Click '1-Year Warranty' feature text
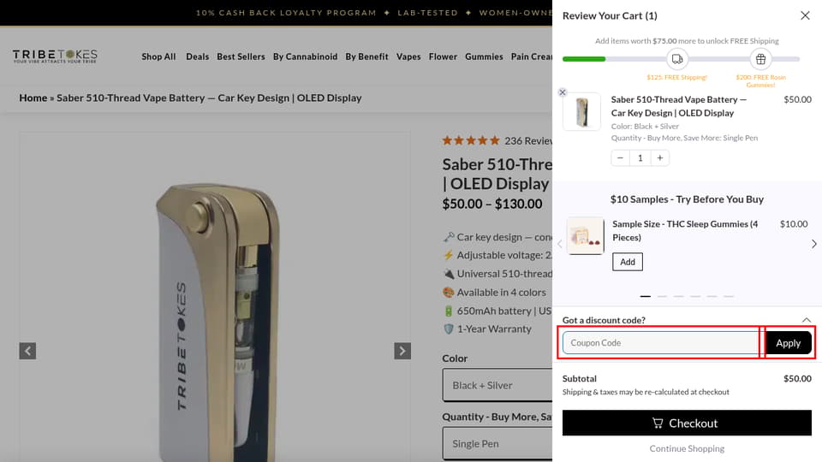Image resolution: width=822 pixels, height=462 pixels. [x=494, y=329]
